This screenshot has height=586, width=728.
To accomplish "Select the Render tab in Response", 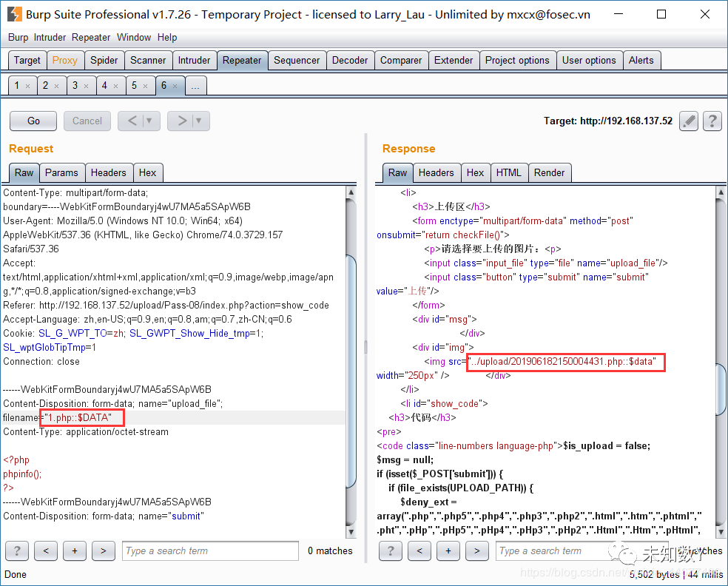I will click(549, 172).
